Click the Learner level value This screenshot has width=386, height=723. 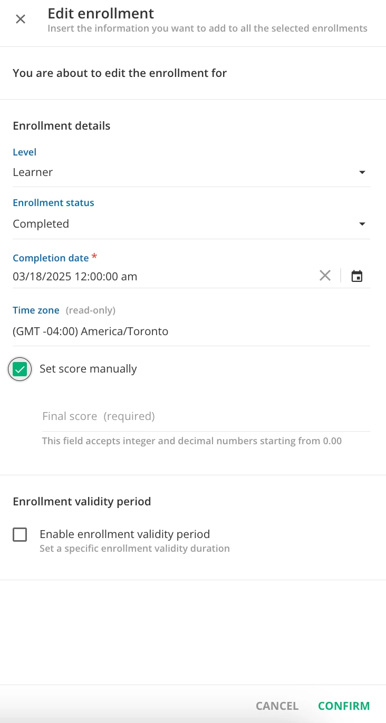[33, 172]
